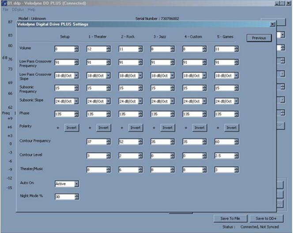Click the Rock Contour Frequency field

(128, 142)
